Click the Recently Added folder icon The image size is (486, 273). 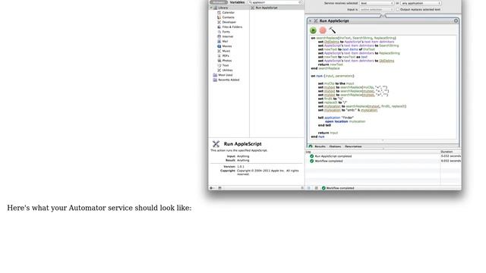point(215,80)
